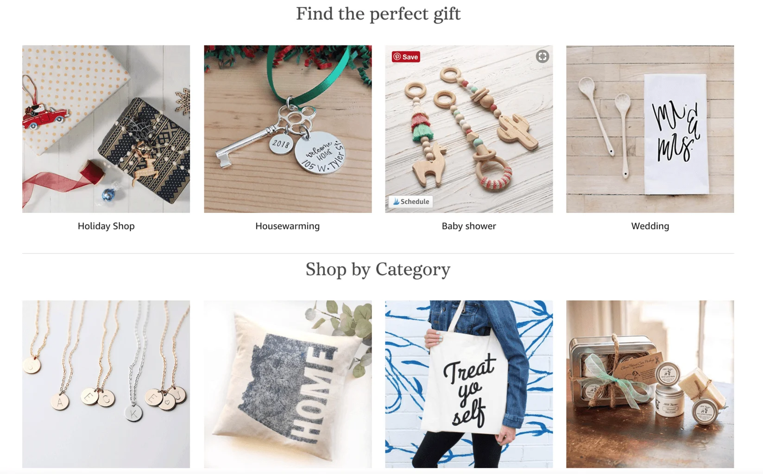Select the Holiday Shop gift wrap thumbnail
Viewport: 763px width, 474px height.
click(x=106, y=129)
